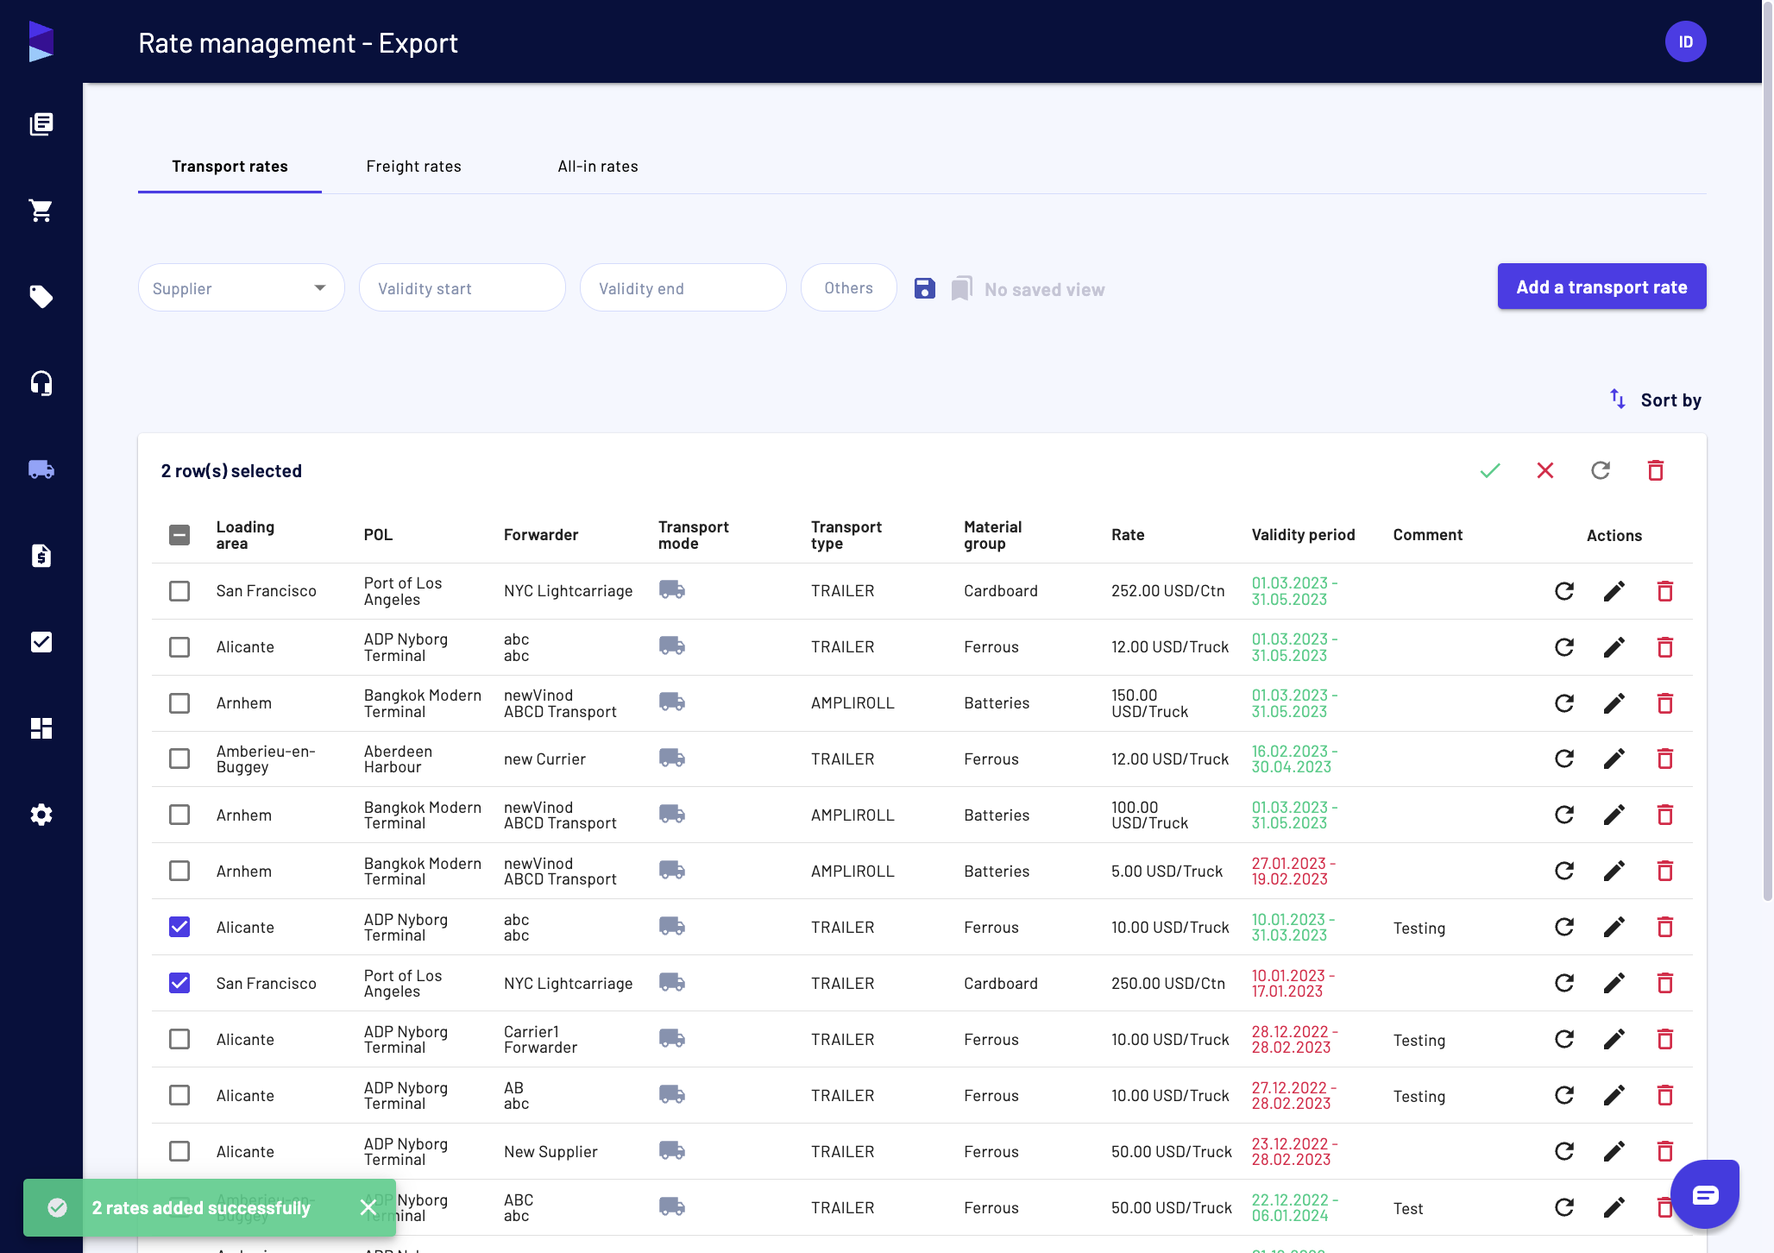
Task: Dismiss the rates added successfully toast
Action: click(368, 1207)
